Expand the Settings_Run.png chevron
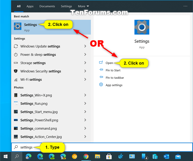Viewport: 193px width, 161px height. 85,103
